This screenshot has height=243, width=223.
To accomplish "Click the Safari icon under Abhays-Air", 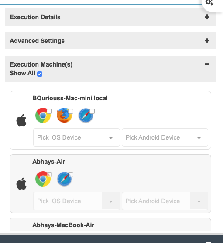I will [x=65, y=179].
